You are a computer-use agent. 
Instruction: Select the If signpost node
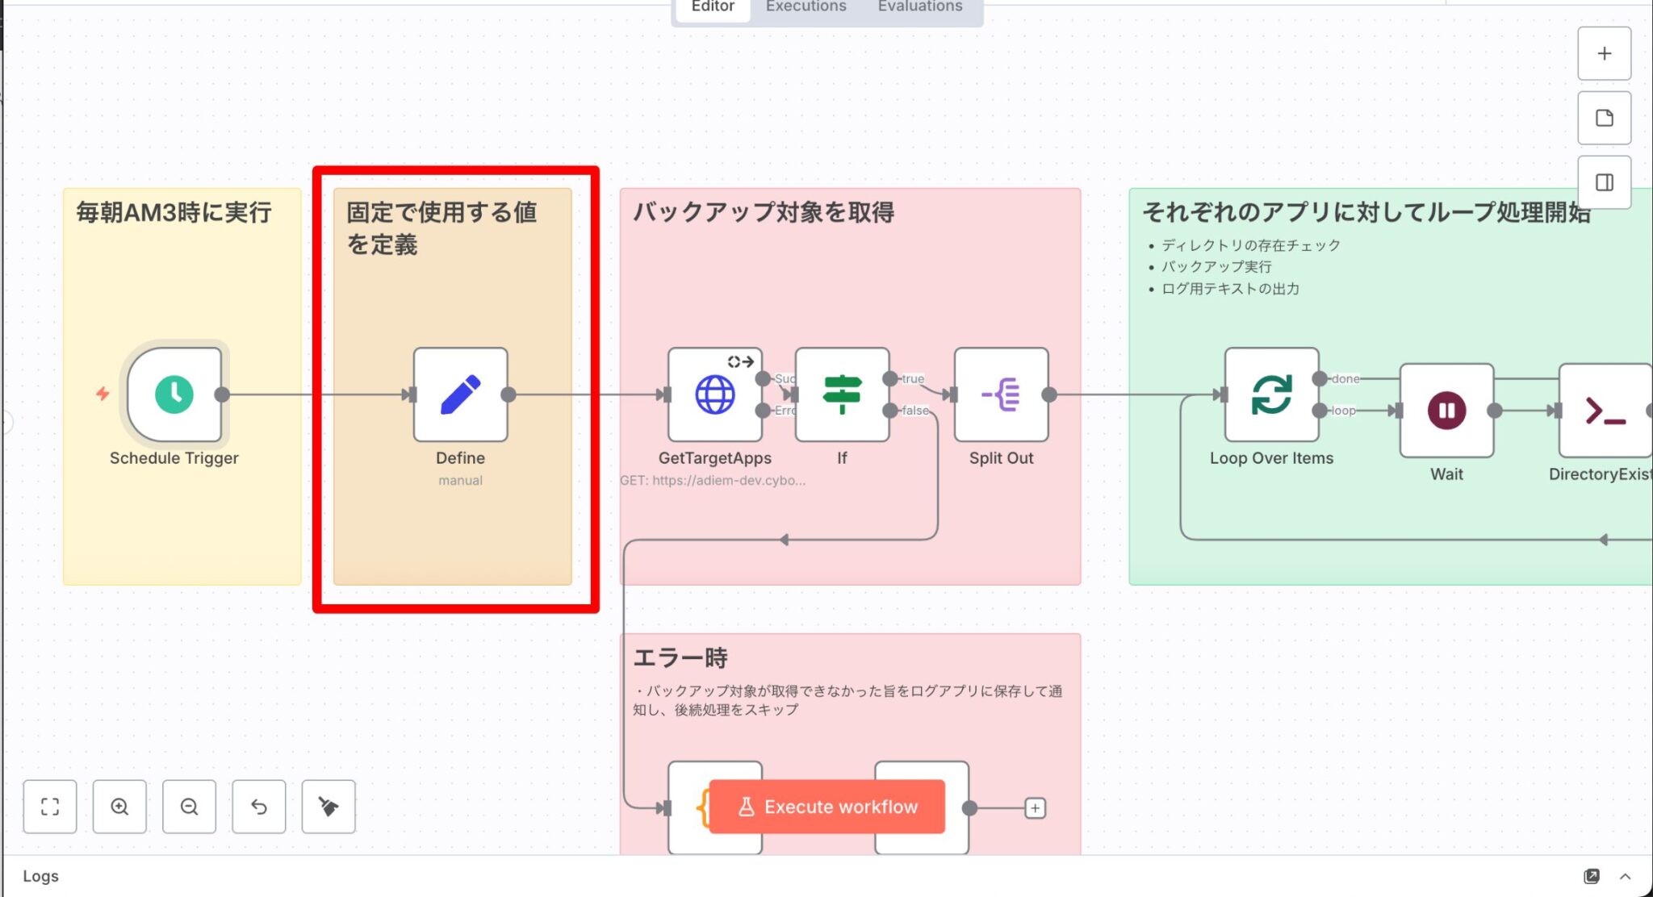pyautogui.click(x=842, y=394)
